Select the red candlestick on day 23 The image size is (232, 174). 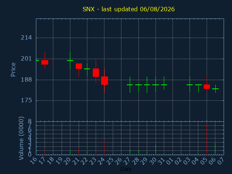coord(96,72)
